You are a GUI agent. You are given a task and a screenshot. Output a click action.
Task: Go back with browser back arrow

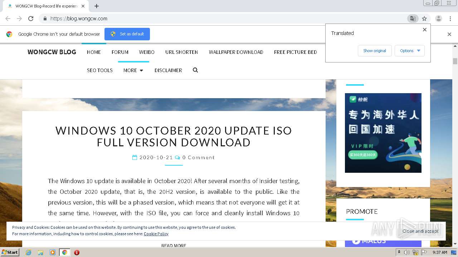point(8,19)
